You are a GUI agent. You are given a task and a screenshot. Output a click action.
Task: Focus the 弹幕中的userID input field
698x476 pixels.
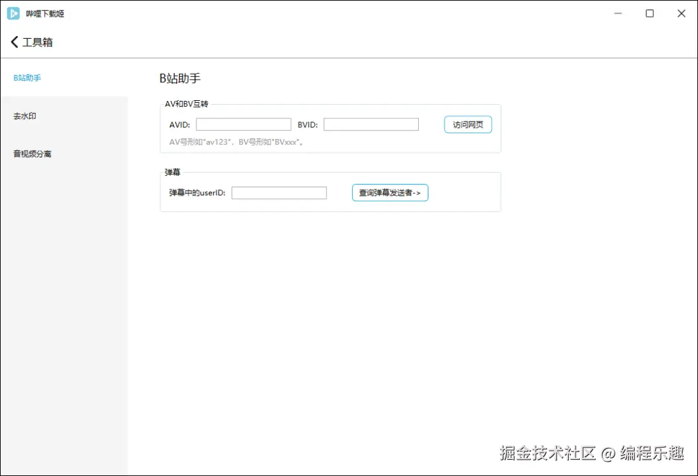click(279, 193)
